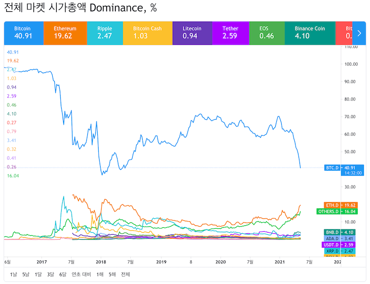Click the 30.00 price axis value
370x284 pixels.
(x=350, y=187)
